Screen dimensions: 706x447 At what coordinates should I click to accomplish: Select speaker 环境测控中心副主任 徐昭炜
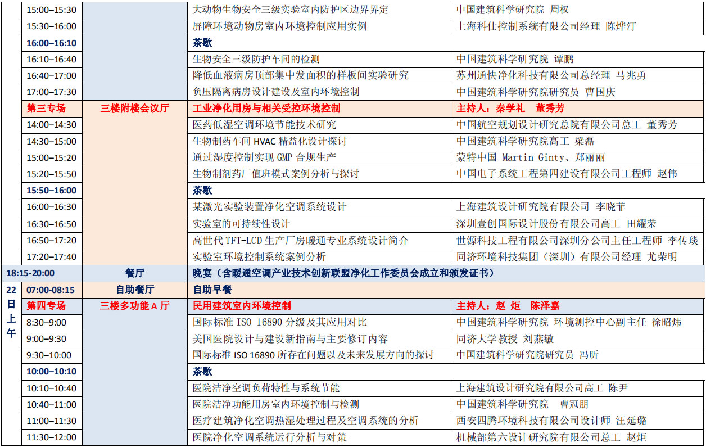click(x=618, y=322)
